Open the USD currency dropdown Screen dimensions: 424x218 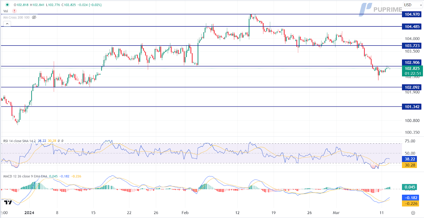click(x=413, y=5)
